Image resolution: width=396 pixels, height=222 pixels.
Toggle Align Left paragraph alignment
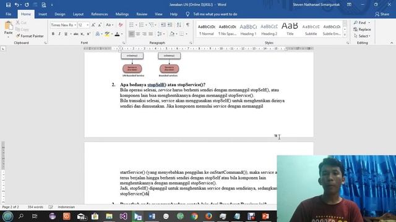coord(132,34)
